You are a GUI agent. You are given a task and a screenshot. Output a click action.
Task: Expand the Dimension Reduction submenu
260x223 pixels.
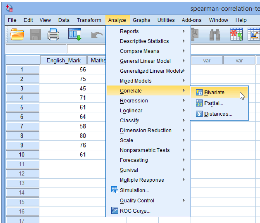[148, 130]
